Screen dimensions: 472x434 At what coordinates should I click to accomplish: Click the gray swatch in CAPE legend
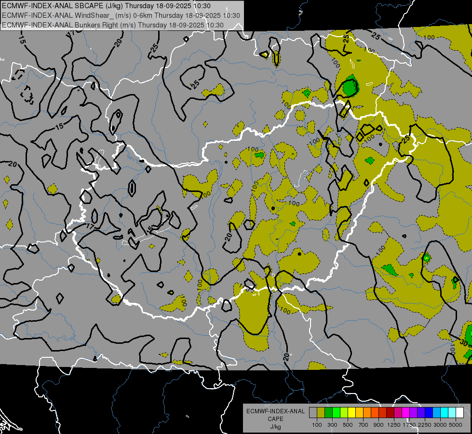(x=313, y=413)
